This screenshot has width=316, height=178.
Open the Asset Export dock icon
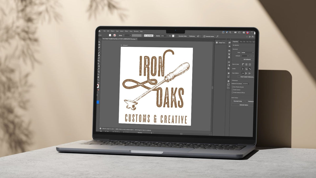point(228,84)
